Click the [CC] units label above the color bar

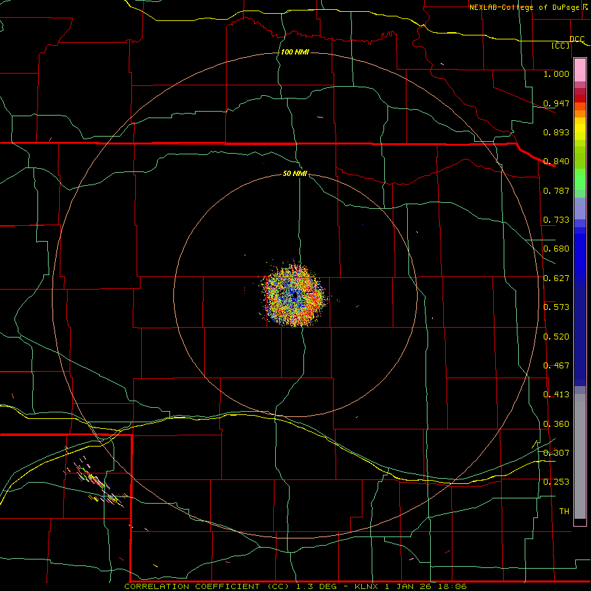point(561,45)
